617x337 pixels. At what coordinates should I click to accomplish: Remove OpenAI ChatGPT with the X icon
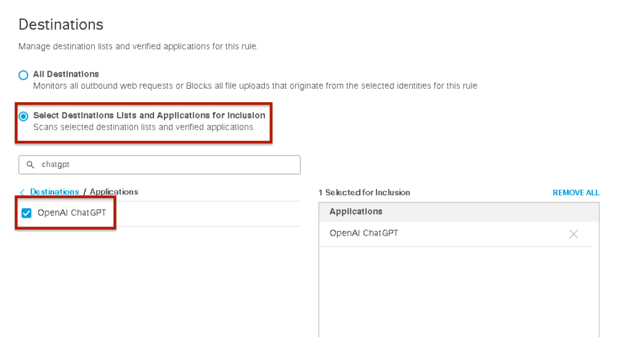click(573, 234)
